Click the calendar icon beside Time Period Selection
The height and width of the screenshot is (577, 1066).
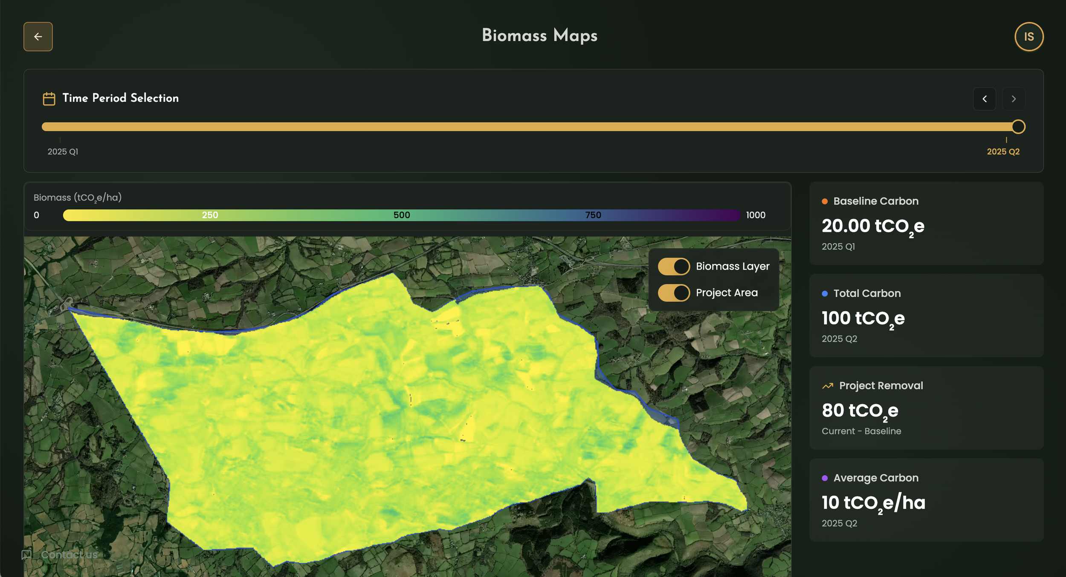pyautogui.click(x=49, y=99)
